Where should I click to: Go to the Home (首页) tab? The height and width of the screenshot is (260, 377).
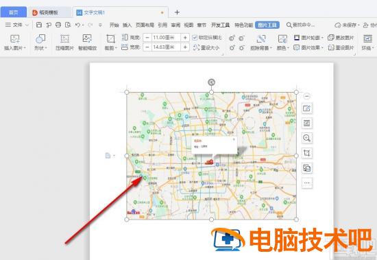coord(14,12)
